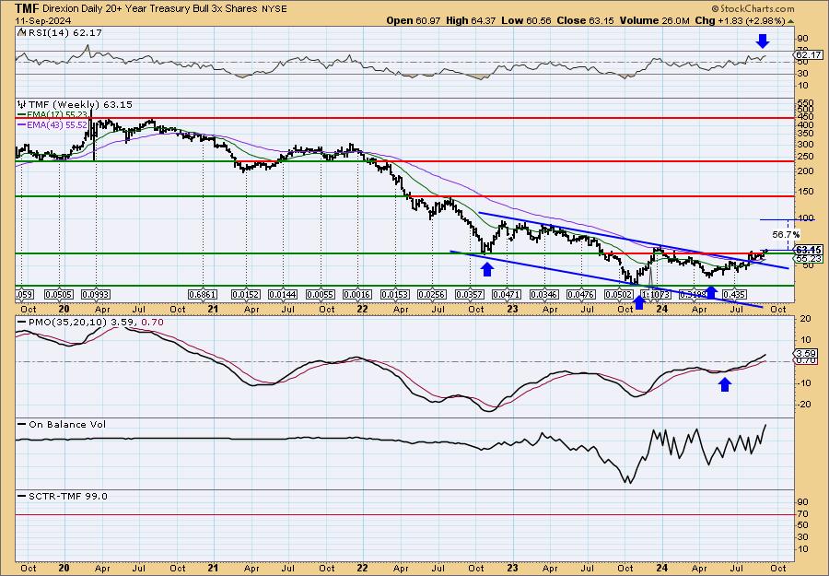Click the 0.0476 dividend marker

[581, 294]
